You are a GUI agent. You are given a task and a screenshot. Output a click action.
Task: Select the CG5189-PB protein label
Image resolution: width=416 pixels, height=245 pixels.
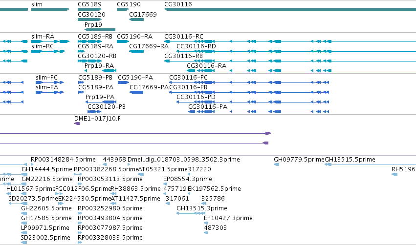pyautogui.click(x=95, y=78)
